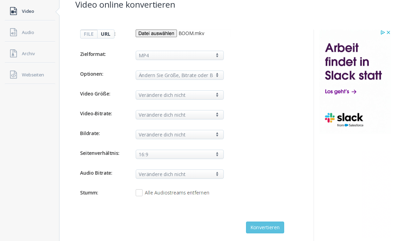Open the Archiv section icon
407x241 pixels.
tap(13, 53)
